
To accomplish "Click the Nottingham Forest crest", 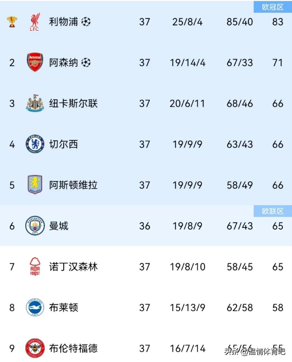I will pos(35,266).
